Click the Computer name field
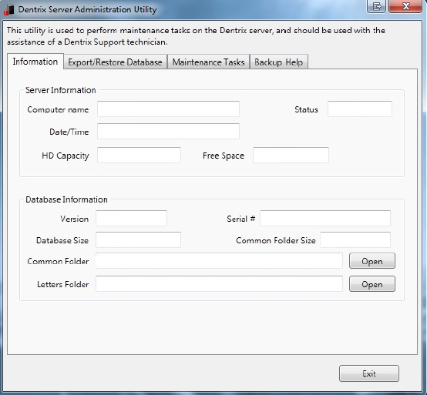The width and height of the screenshot is (427, 395). click(x=168, y=109)
